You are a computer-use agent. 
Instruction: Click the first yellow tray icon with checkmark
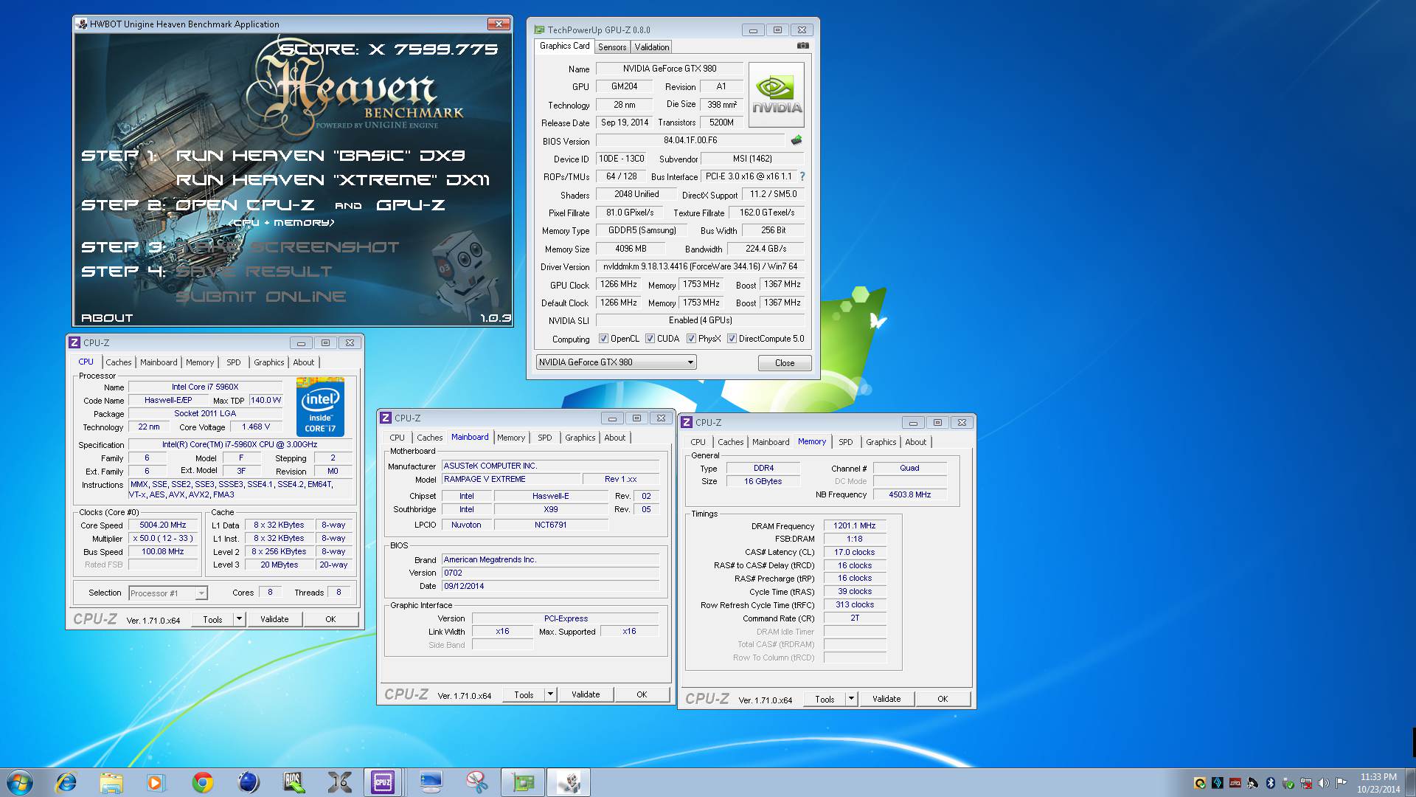(1200, 784)
